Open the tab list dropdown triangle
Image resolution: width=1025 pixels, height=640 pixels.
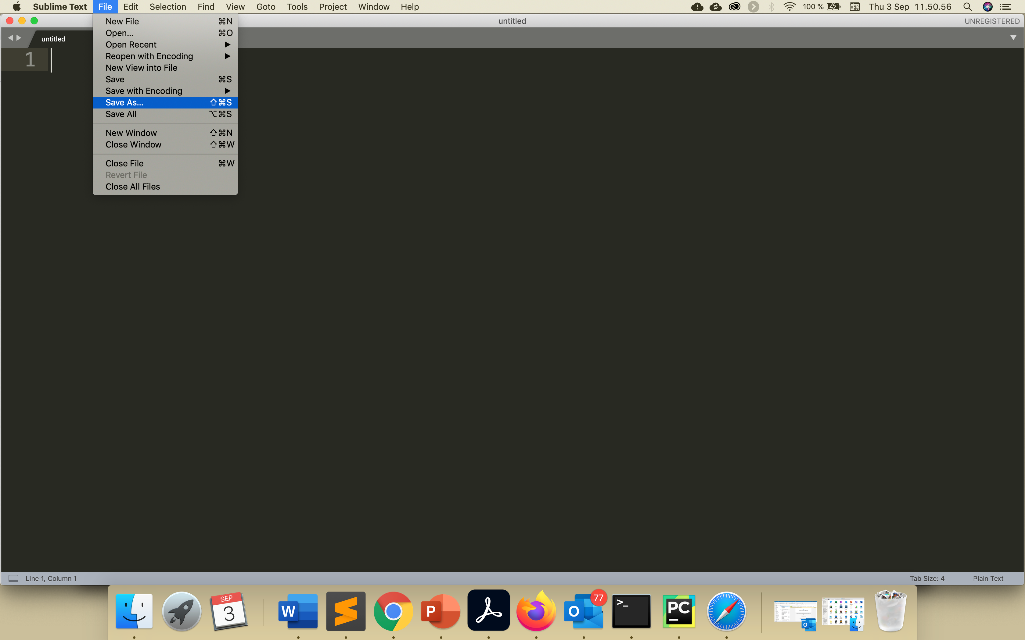point(1013,38)
